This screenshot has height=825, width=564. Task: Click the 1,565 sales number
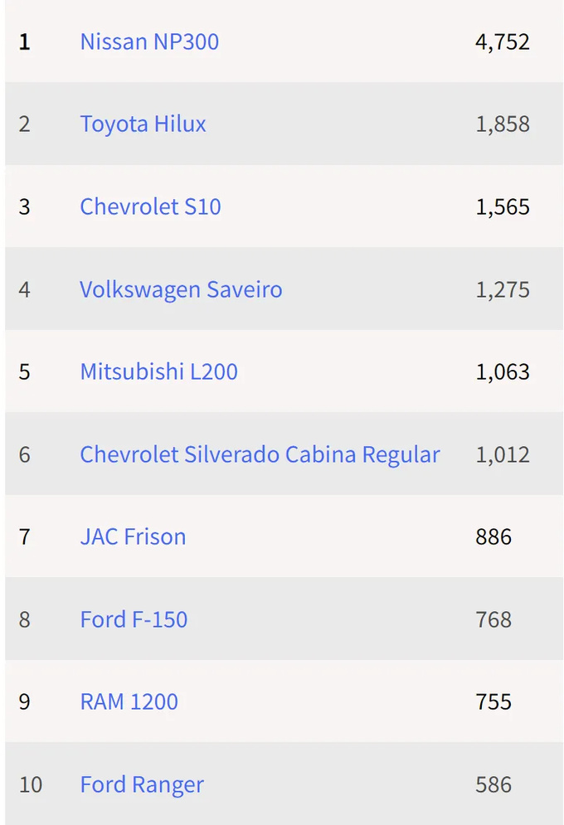coord(502,206)
